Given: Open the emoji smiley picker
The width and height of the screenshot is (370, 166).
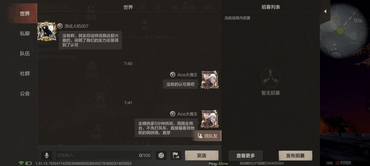Looking at the screenshot, I should click(161, 155).
